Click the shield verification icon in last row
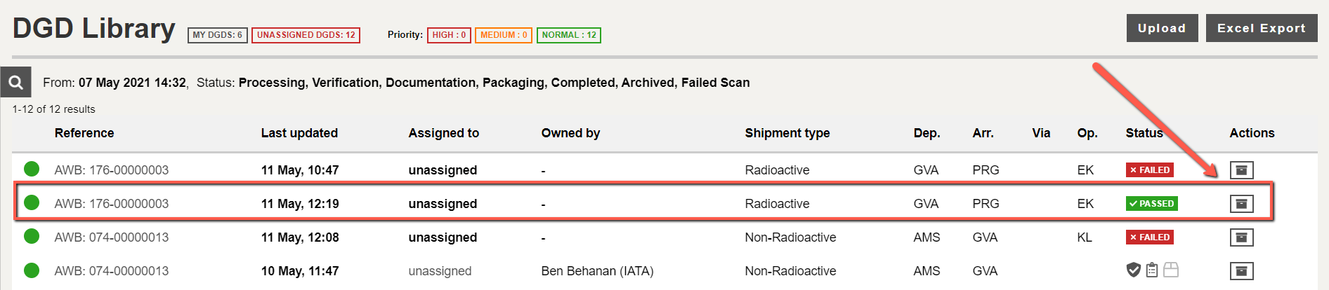The width and height of the screenshot is (1329, 290). point(1133,270)
